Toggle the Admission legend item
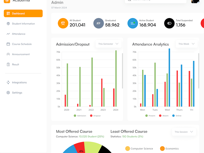204x153 pixels. (x=80, y=116)
